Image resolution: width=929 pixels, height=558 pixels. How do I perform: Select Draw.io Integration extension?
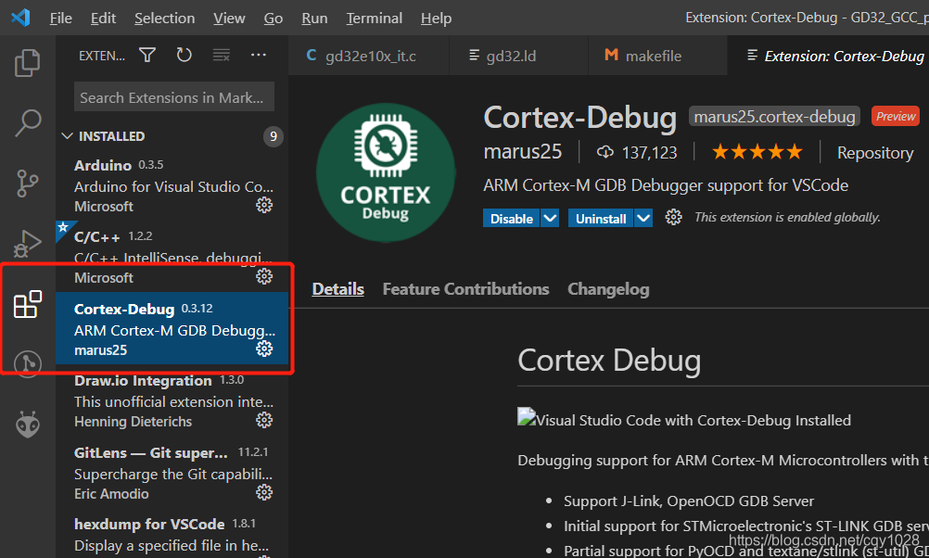172,400
